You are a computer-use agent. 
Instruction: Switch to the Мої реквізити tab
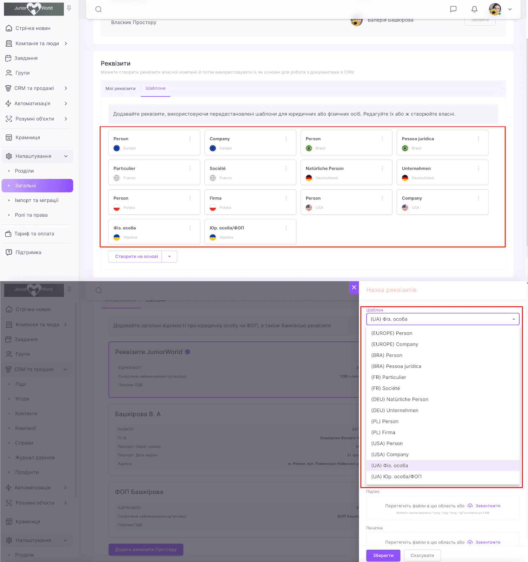(120, 89)
